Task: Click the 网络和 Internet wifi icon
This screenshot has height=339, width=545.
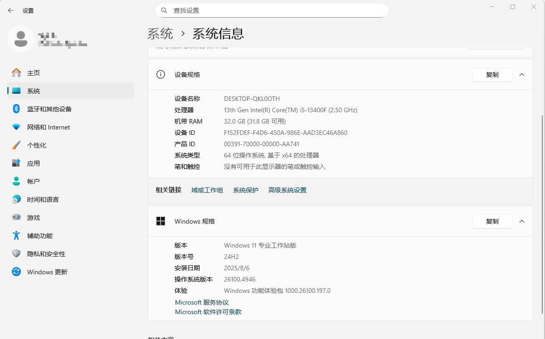Action: click(16, 127)
